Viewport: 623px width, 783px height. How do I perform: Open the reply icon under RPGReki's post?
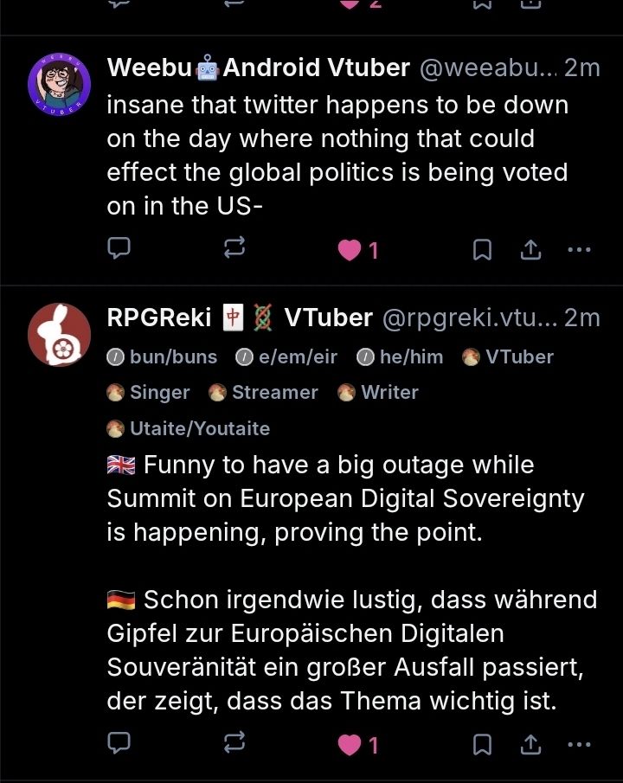[119, 742]
